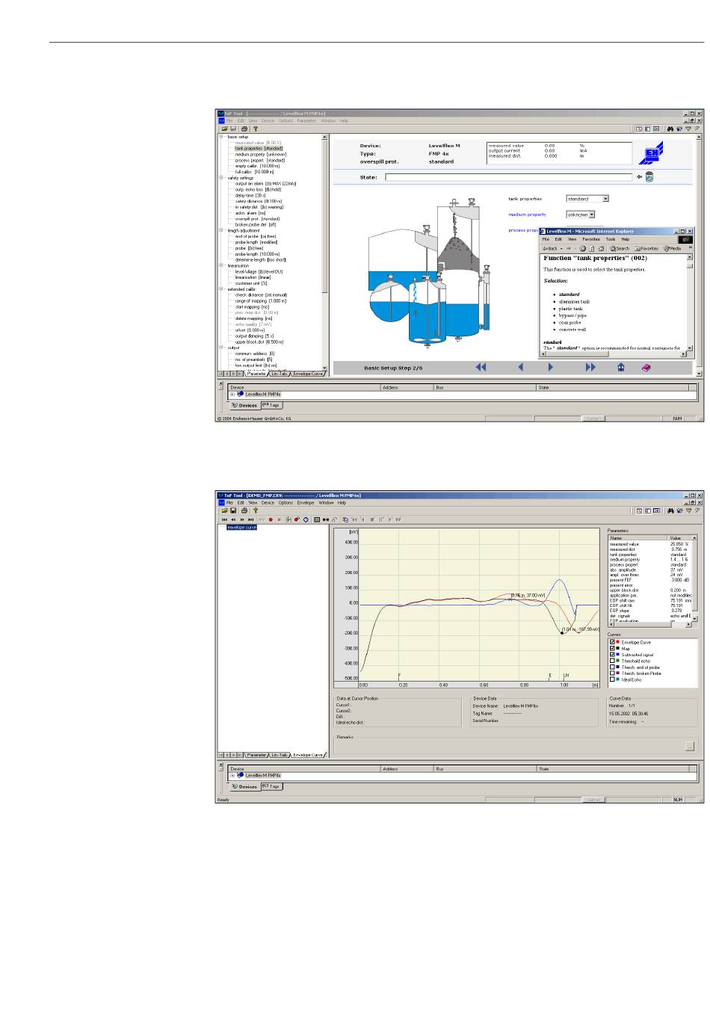Image resolution: width=710 pixels, height=1024 pixels.
Task: Click the trash icon beside State field
Action: click(649, 177)
